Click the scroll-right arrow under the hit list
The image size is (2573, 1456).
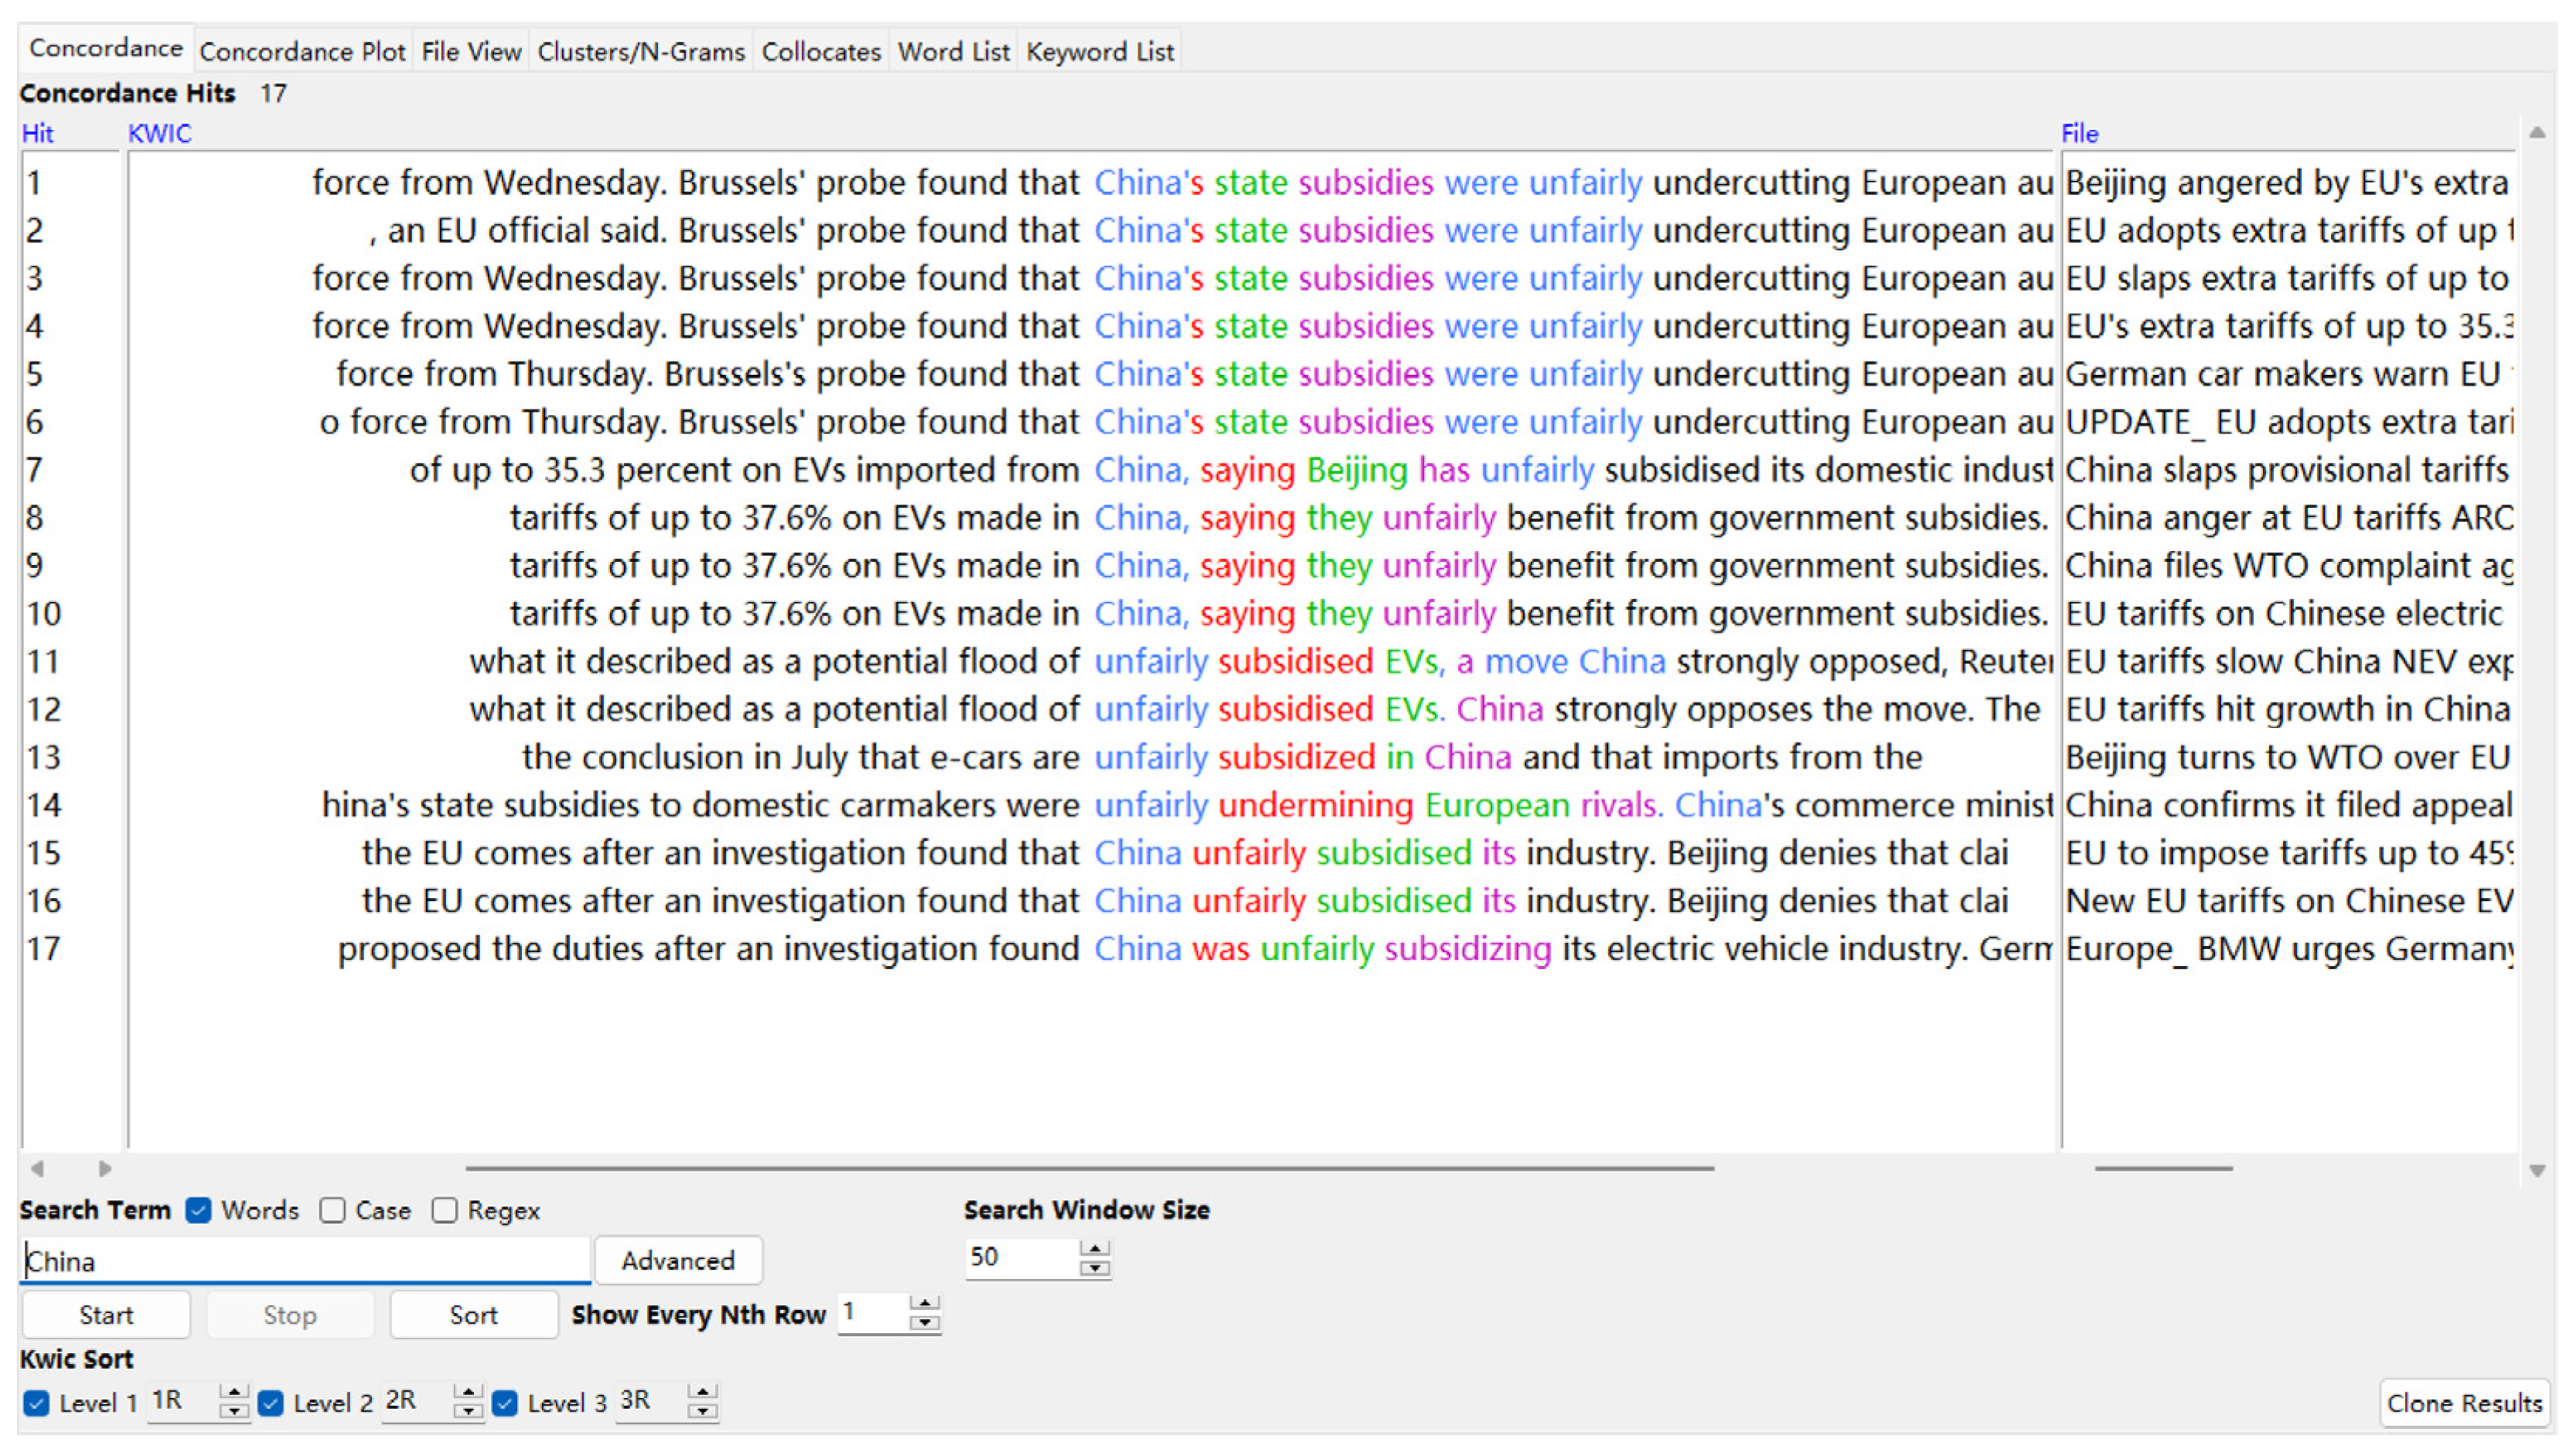104,1168
